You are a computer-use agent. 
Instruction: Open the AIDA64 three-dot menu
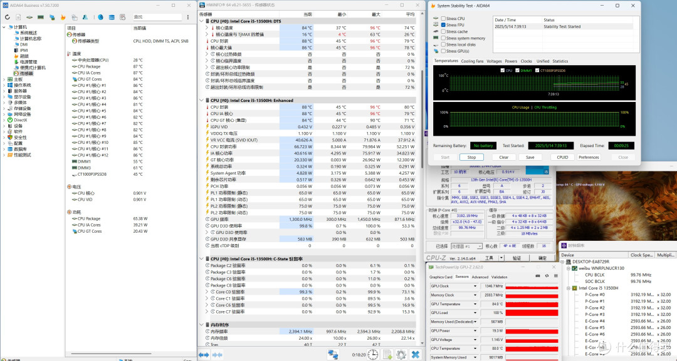pos(188,18)
